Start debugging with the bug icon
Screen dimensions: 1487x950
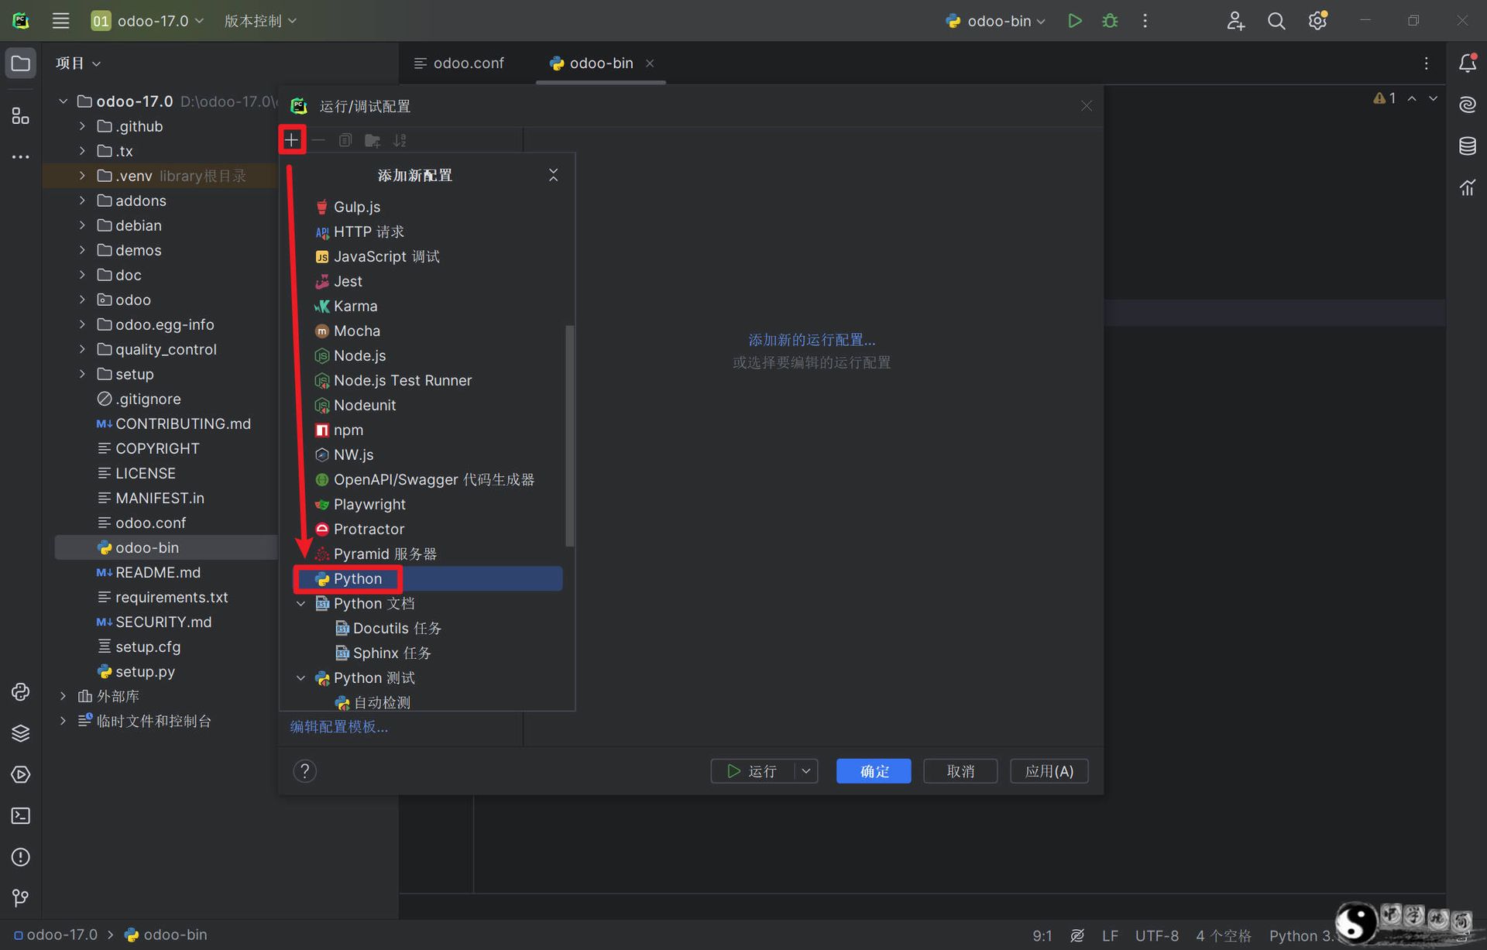pyautogui.click(x=1110, y=21)
